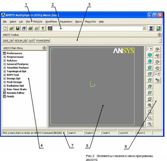The width and height of the screenshot is (167, 161).
Task: Open the Help menu
Action: pos(101,22)
